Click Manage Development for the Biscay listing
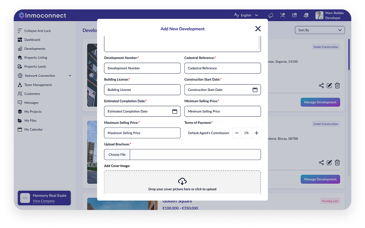 [320, 179]
